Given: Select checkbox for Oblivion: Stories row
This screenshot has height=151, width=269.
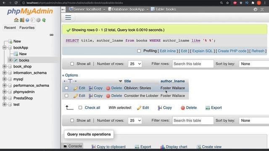Looking at the screenshot, I should pos(66,88).
